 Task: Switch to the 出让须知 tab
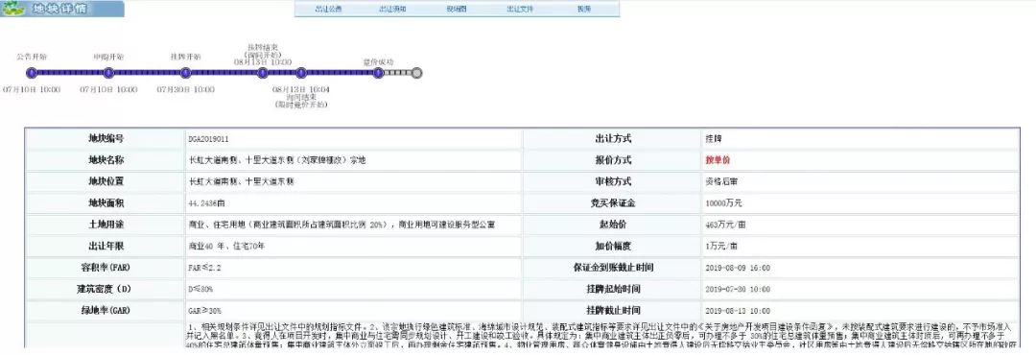pyautogui.click(x=392, y=10)
